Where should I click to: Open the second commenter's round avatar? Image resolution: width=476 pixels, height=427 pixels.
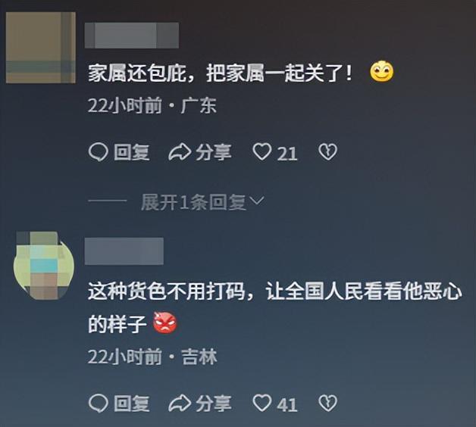44,266
